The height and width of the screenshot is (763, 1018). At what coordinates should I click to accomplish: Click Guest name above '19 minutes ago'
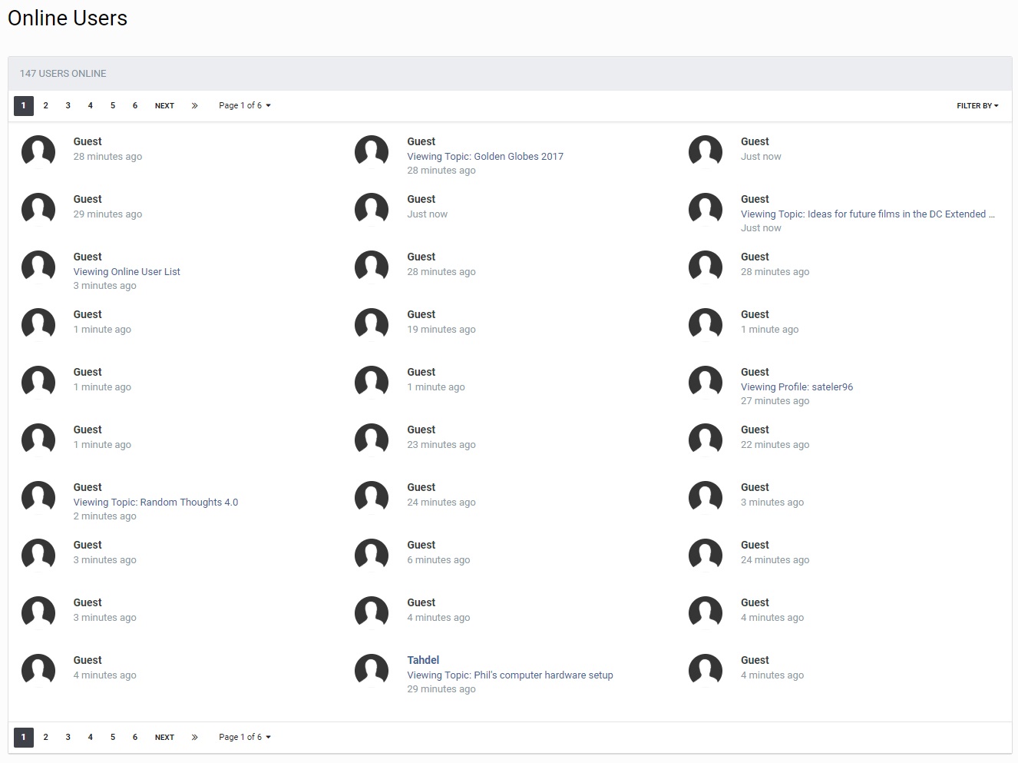pos(421,314)
